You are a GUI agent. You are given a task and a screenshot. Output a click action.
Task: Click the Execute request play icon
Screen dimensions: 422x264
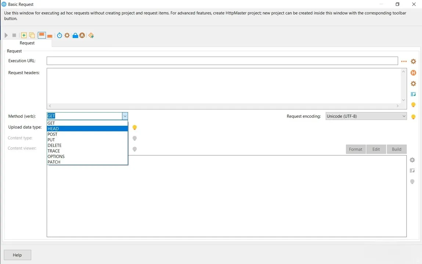coord(6,35)
